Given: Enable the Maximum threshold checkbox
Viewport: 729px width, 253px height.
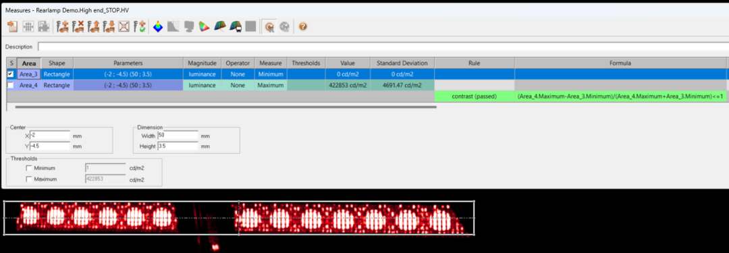Looking at the screenshot, I should 29,179.
